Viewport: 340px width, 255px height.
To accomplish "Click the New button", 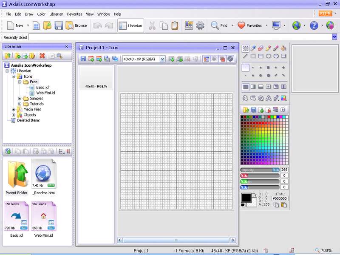I will [x=15, y=25].
